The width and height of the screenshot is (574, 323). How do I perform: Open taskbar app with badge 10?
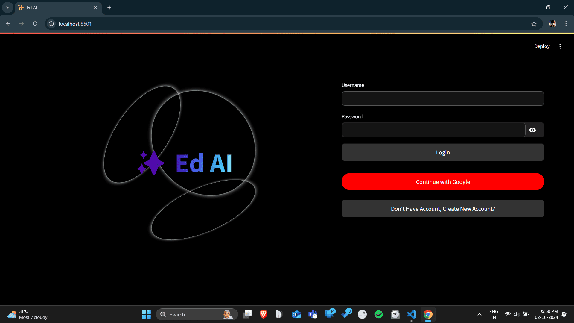coord(346,314)
